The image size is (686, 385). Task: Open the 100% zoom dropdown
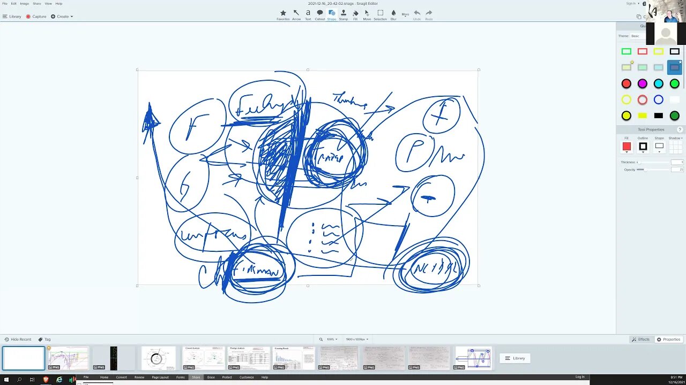331,340
